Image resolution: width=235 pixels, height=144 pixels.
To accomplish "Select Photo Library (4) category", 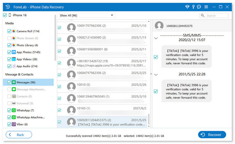I will [27, 45].
